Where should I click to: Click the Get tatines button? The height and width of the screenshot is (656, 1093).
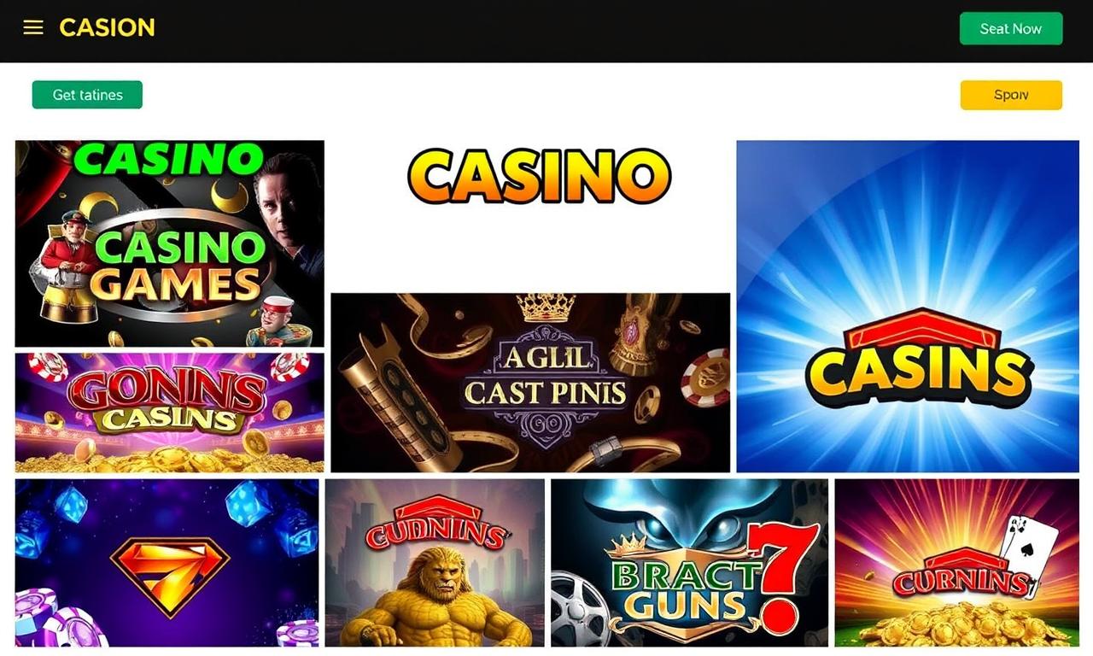87,95
